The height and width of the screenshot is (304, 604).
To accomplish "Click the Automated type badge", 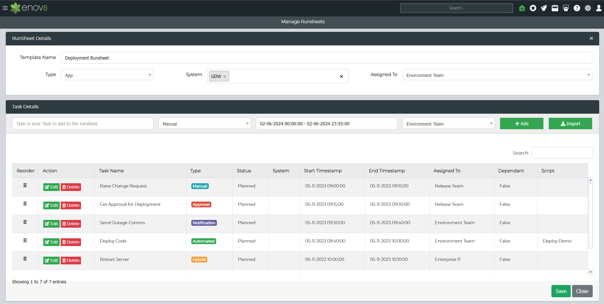I will (x=204, y=241).
